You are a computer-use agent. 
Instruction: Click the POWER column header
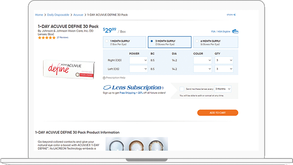134,54
